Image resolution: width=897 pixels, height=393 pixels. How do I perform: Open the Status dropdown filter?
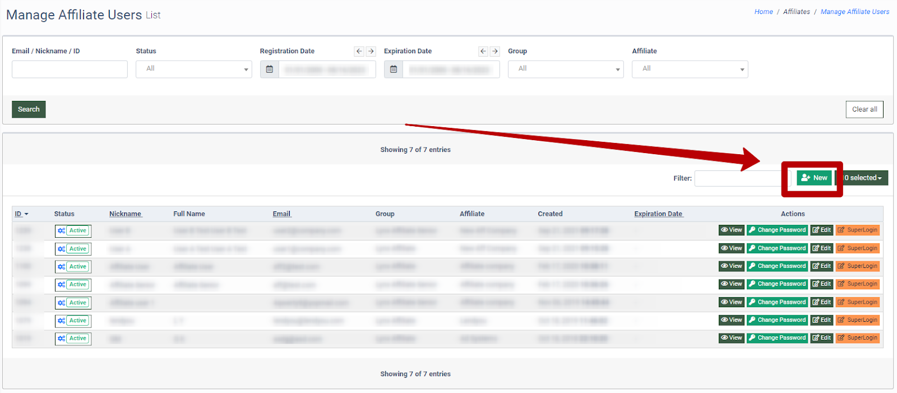[193, 69]
